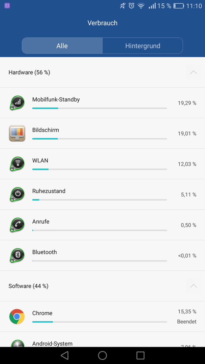Tap the Android-System icon
Image resolution: width=205 pixels, height=364 pixels.
pos(18,343)
